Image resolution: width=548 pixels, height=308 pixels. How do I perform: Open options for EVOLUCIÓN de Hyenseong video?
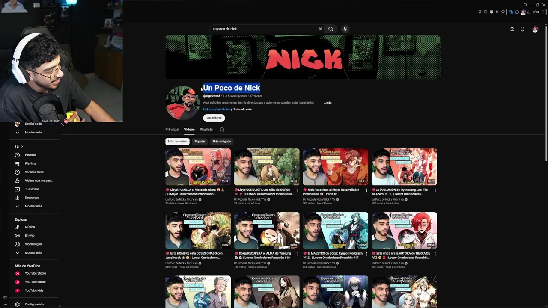click(x=435, y=190)
